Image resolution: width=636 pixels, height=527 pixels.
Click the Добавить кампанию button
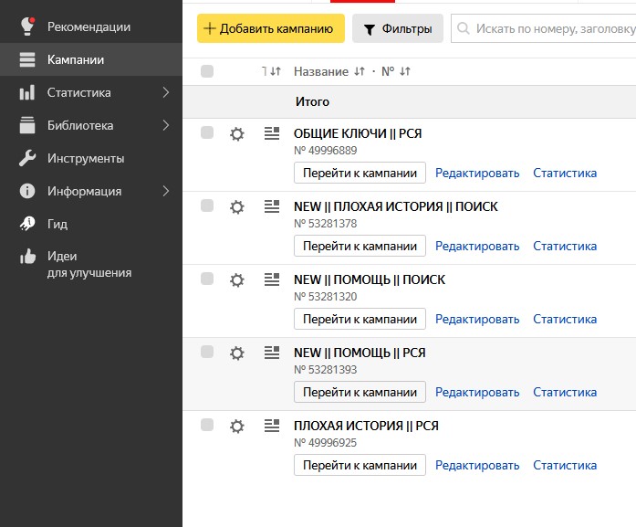pos(271,28)
